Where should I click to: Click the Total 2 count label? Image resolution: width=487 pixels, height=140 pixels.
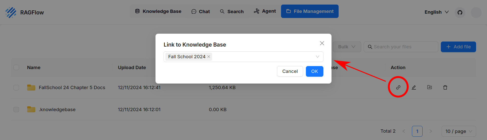tap(388, 131)
